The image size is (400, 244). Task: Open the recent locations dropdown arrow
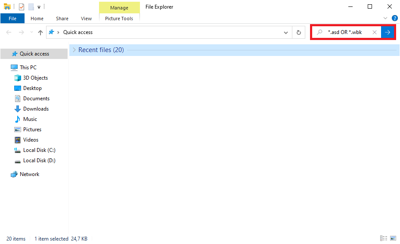pos(31,32)
